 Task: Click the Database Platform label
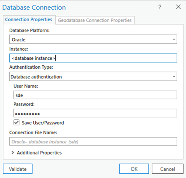tap(29, 31)
